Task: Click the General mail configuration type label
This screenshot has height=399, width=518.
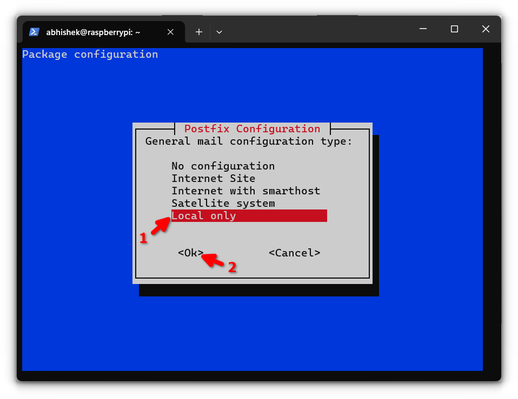Action: pyautogui.click(x=249, y=141)
